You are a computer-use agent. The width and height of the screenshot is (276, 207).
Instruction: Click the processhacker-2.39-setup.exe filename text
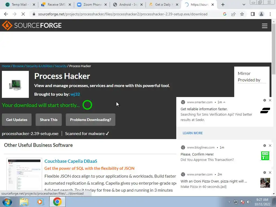[x=30, y=134]
